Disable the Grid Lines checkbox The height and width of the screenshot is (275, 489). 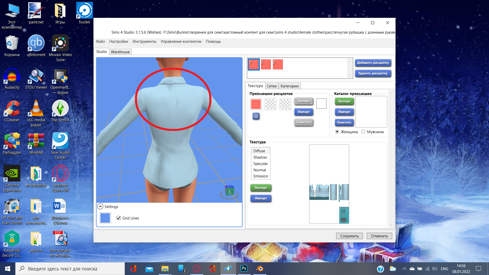118,218
